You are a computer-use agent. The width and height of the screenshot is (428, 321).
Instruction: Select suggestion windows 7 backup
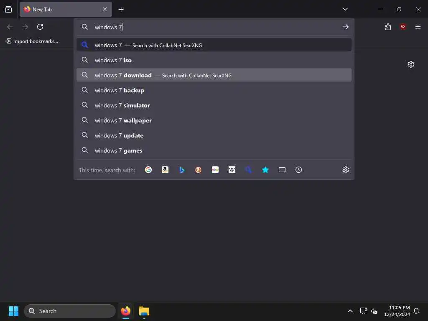[214, 90]
